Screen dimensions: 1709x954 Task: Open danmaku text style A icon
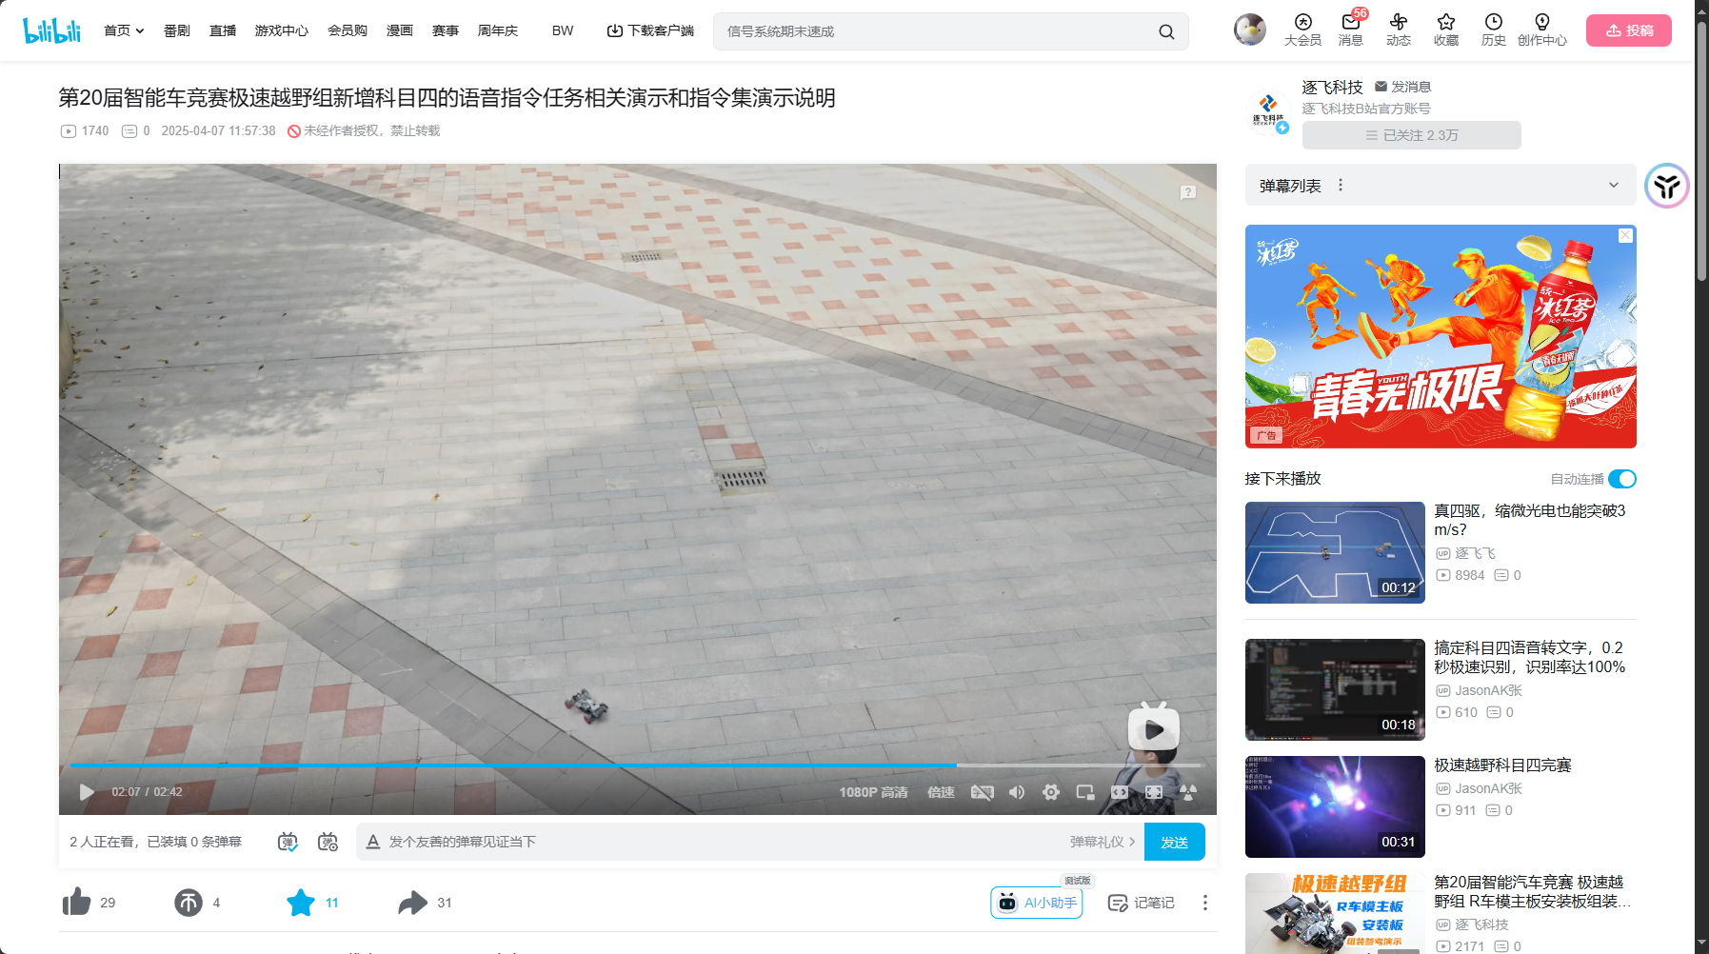coord(373,842)
